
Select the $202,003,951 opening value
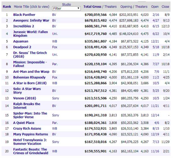(x=129, y=15)
